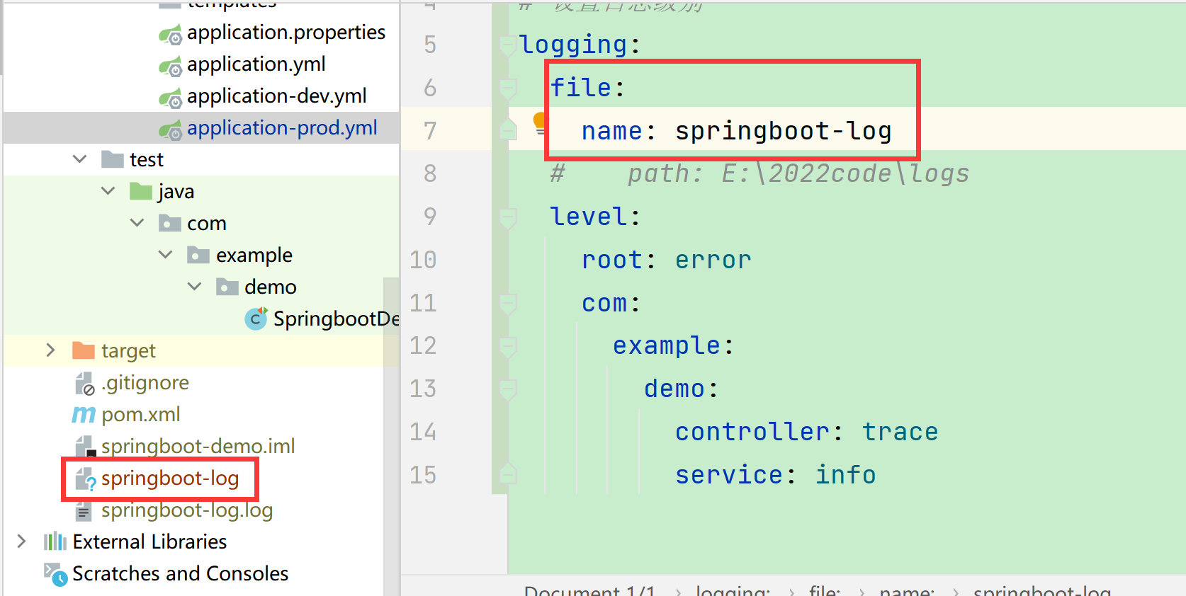Click the External Libraries icon
The width and height of the screenshot is (1186, 596).
tap(55, 541)
